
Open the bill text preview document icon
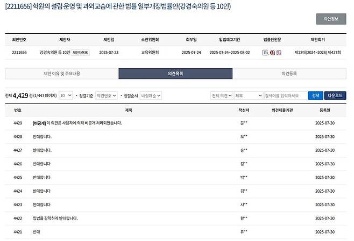[265, 53]
